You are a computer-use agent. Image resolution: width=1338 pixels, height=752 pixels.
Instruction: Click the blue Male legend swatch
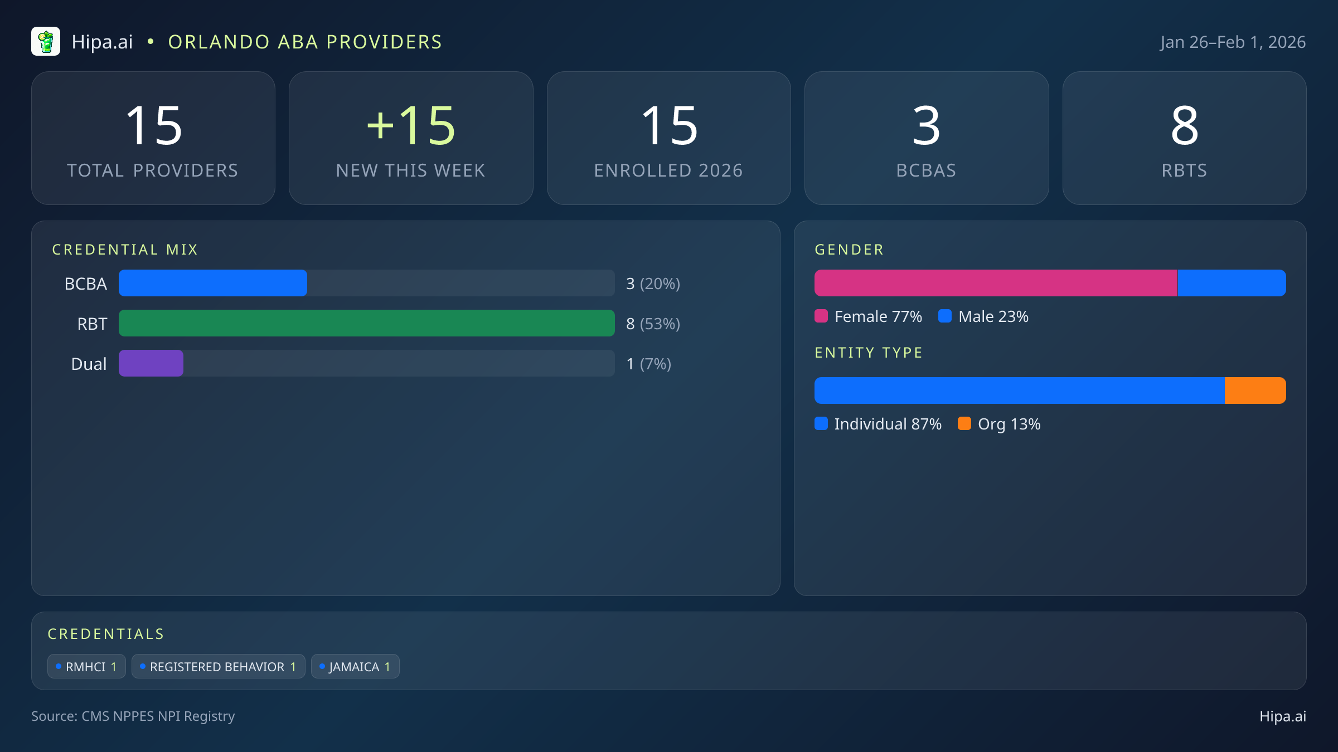945,316
